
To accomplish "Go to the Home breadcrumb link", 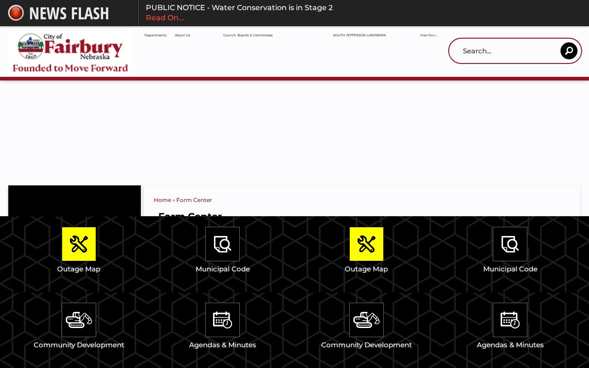I will 162,200.
